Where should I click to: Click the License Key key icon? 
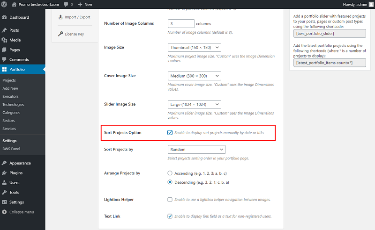(60, 34)
